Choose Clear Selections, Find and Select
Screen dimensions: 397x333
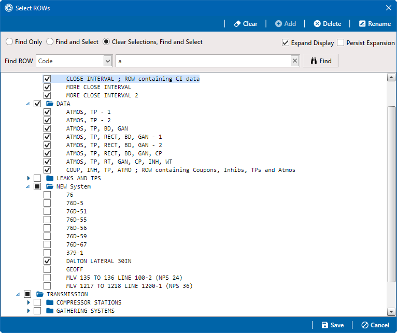click(x=106, y=41)
